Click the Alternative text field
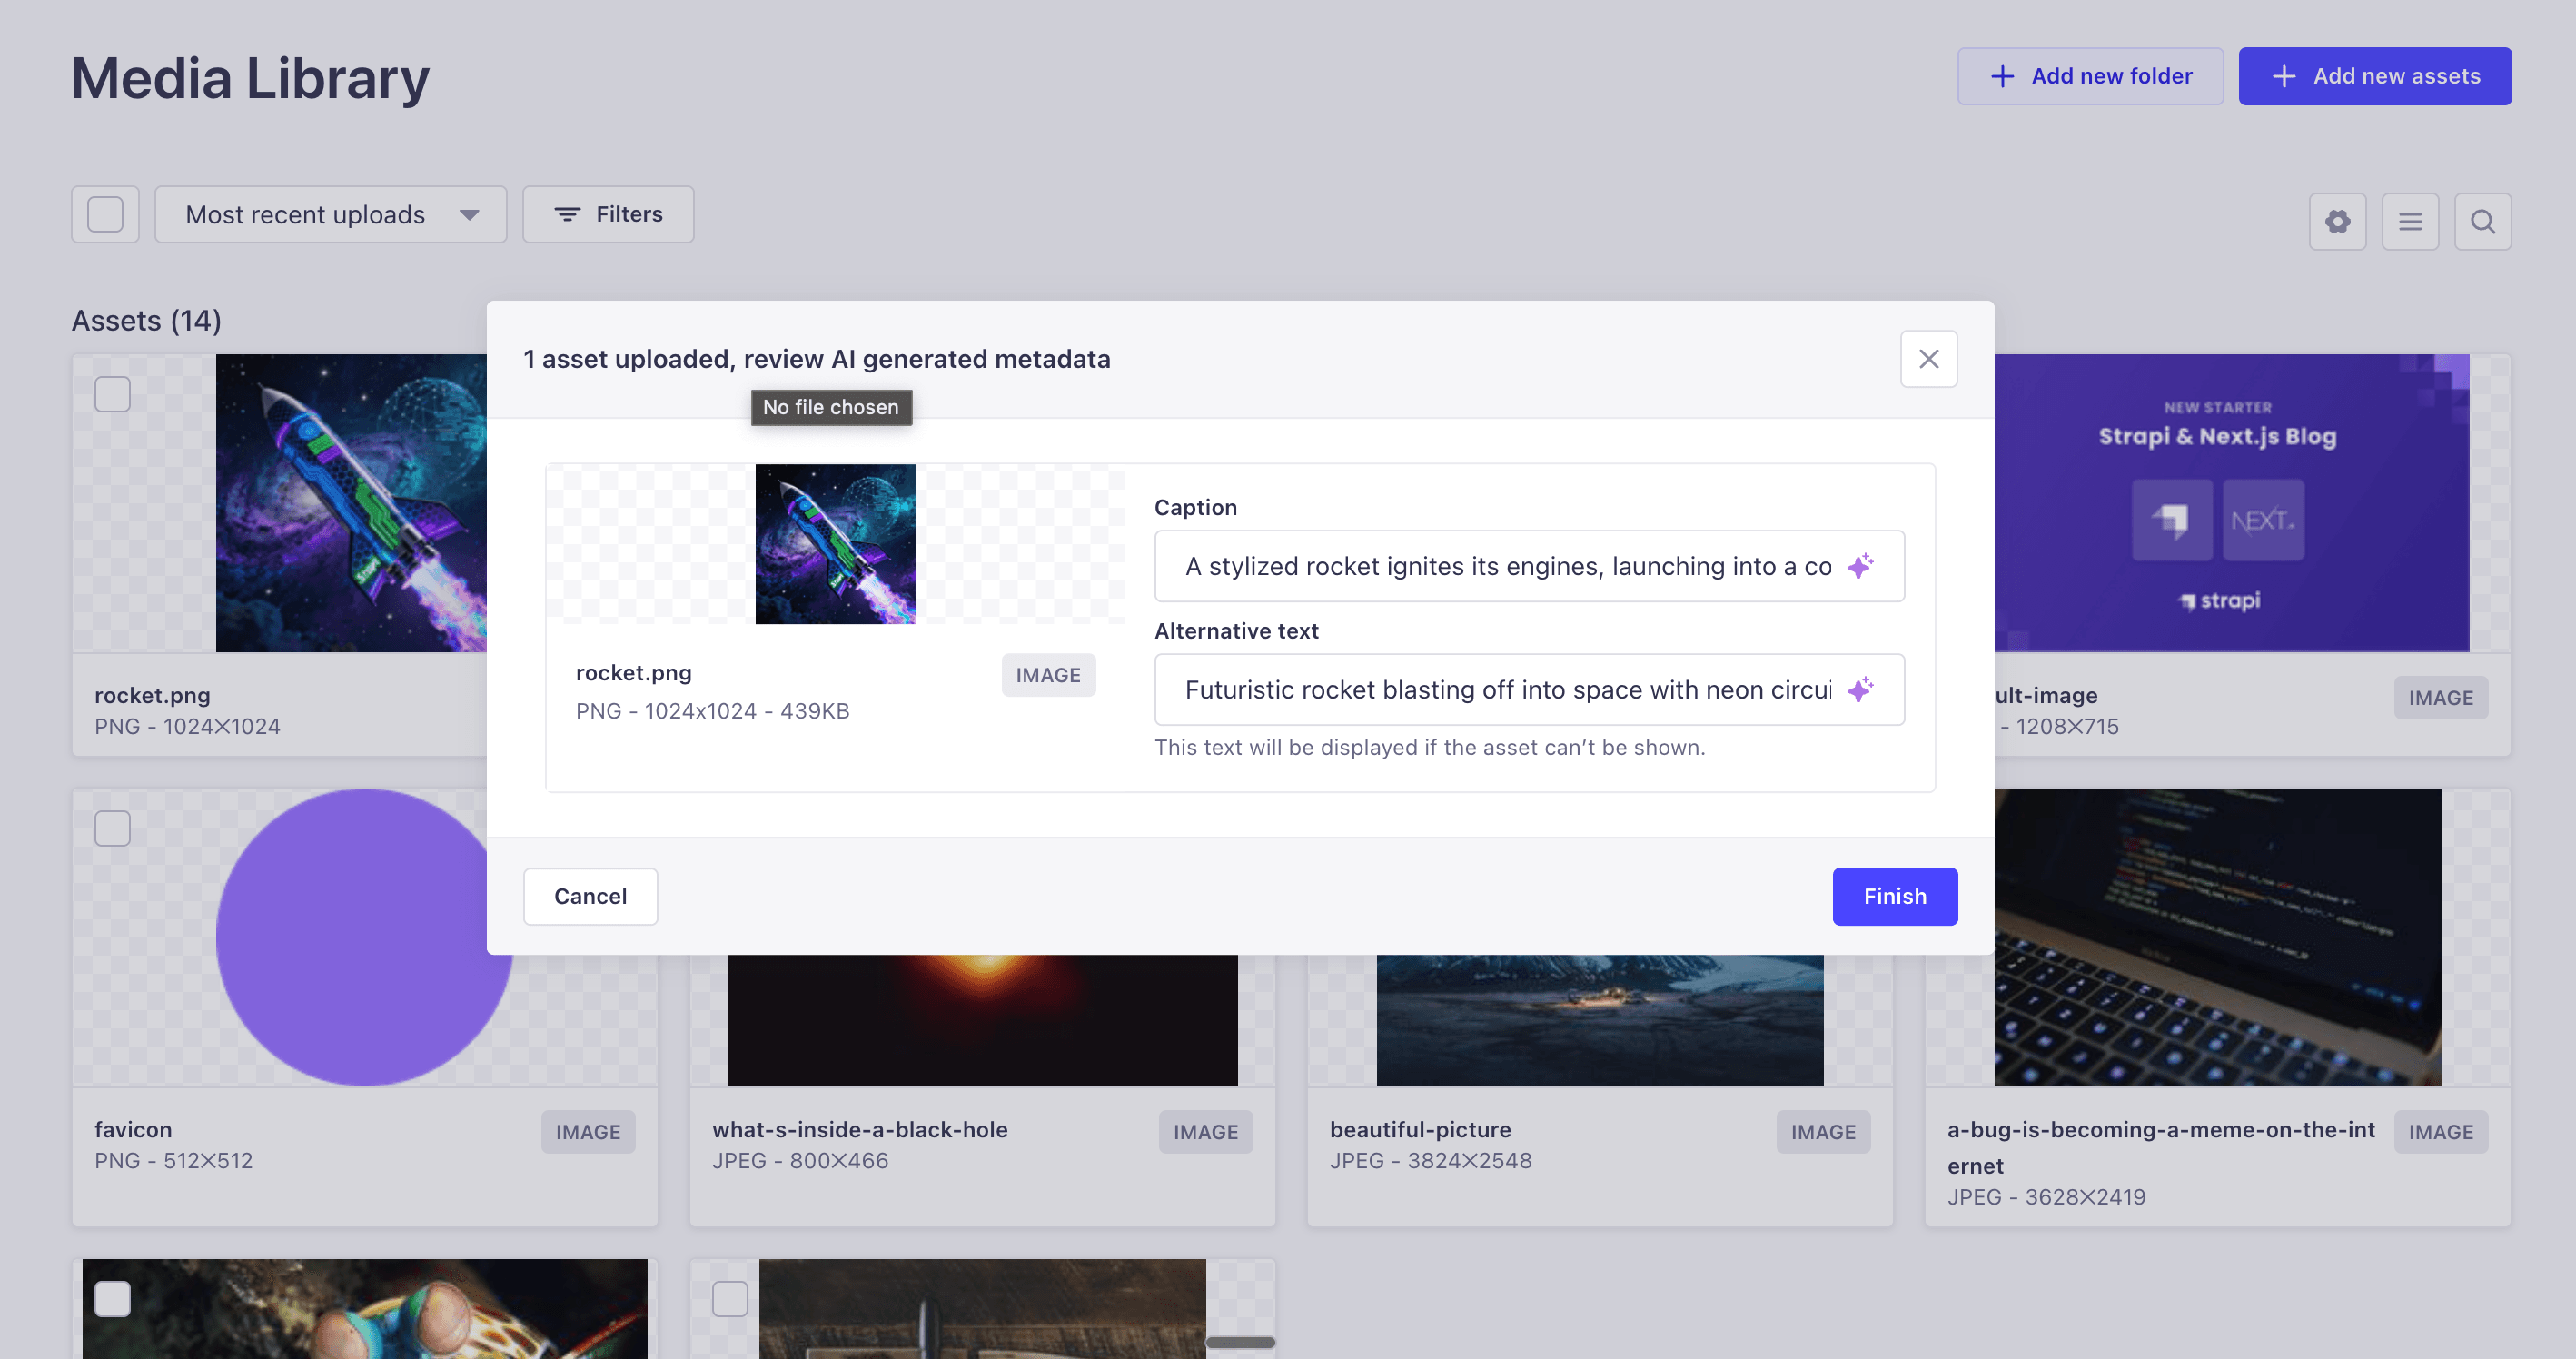The height and width of the screenshot is (1359, 2576). tap(1528, 690)
